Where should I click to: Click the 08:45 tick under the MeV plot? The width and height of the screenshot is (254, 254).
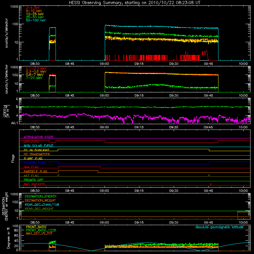click(70, 96)
